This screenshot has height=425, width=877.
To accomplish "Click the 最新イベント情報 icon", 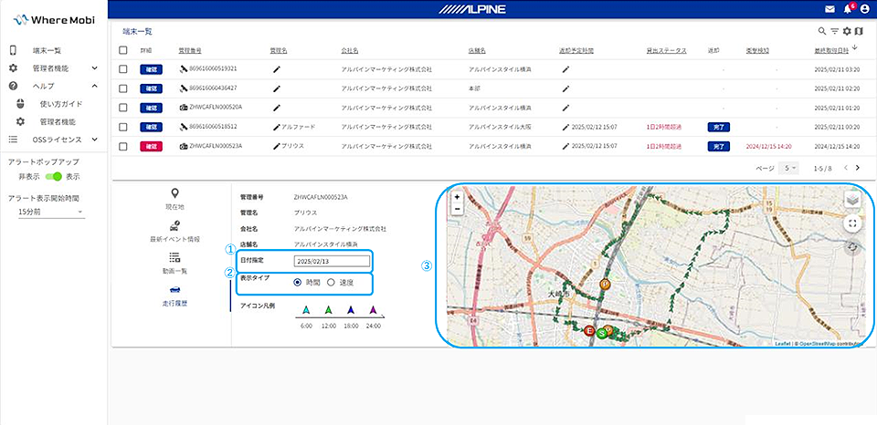I will (x=175, y=225).
